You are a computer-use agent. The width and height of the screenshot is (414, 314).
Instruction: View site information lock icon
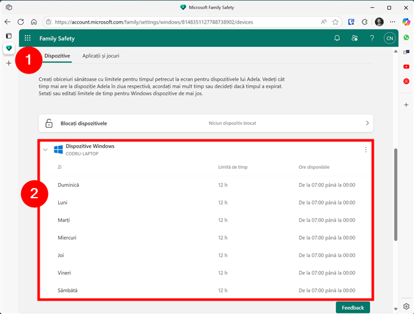coord(49,22)
